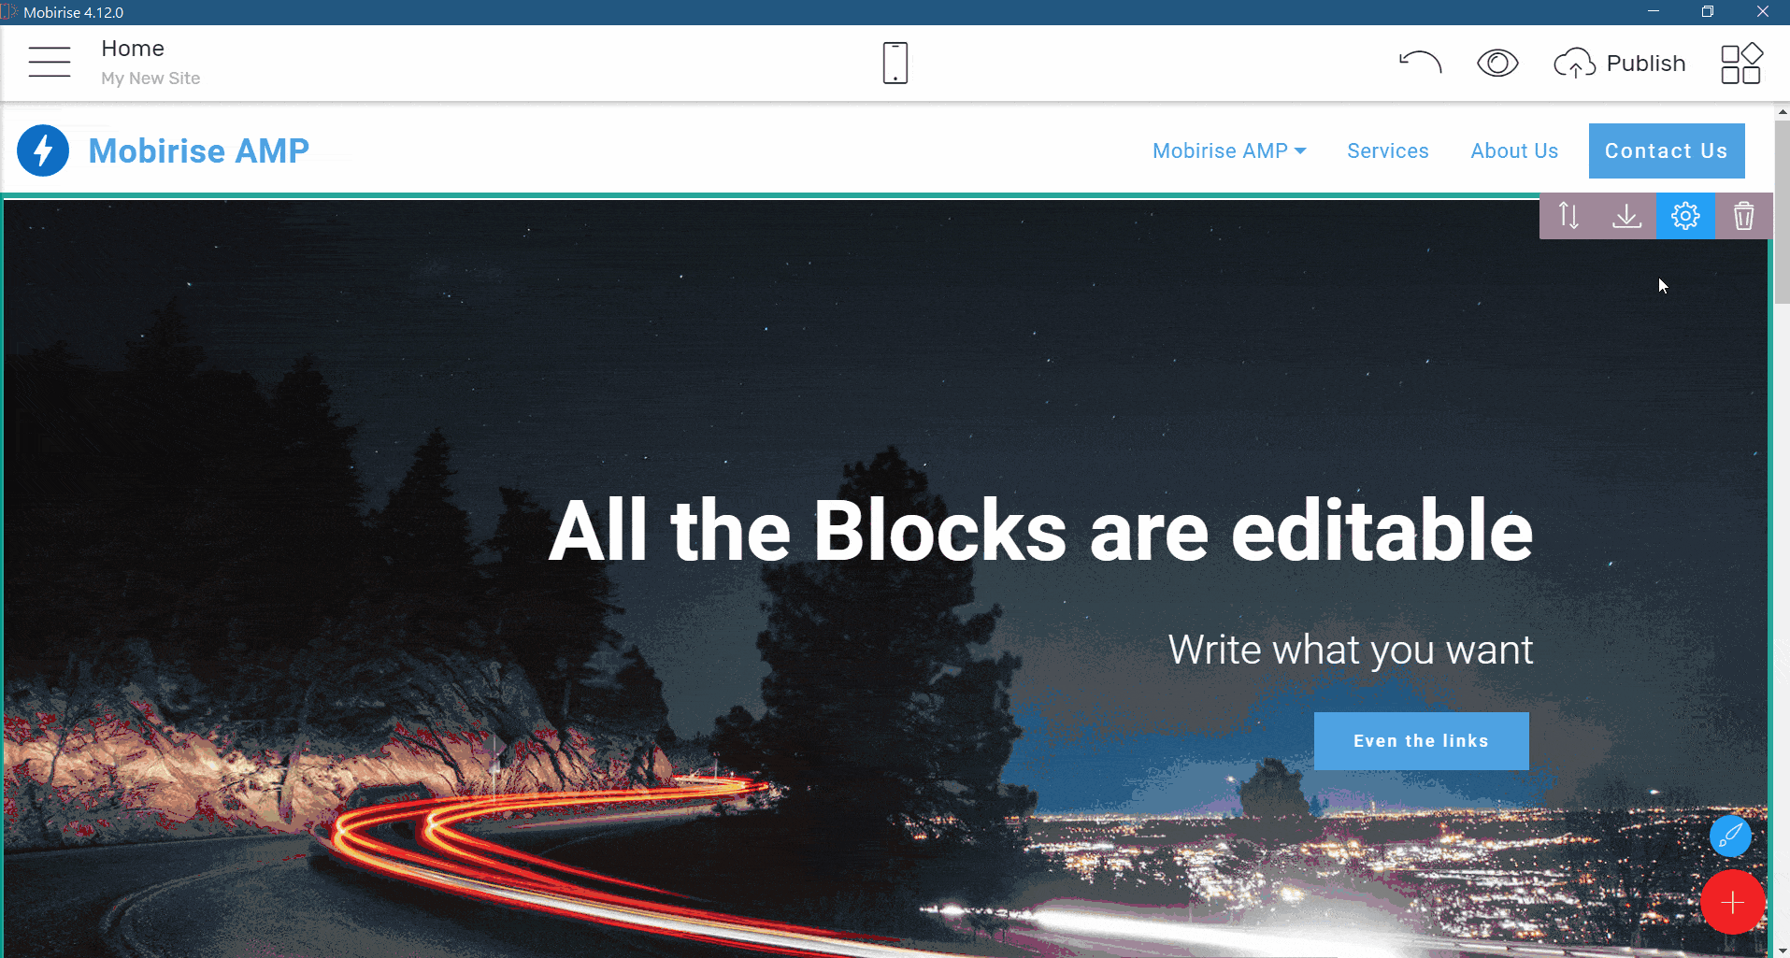Select the Services menu item

1387,150
